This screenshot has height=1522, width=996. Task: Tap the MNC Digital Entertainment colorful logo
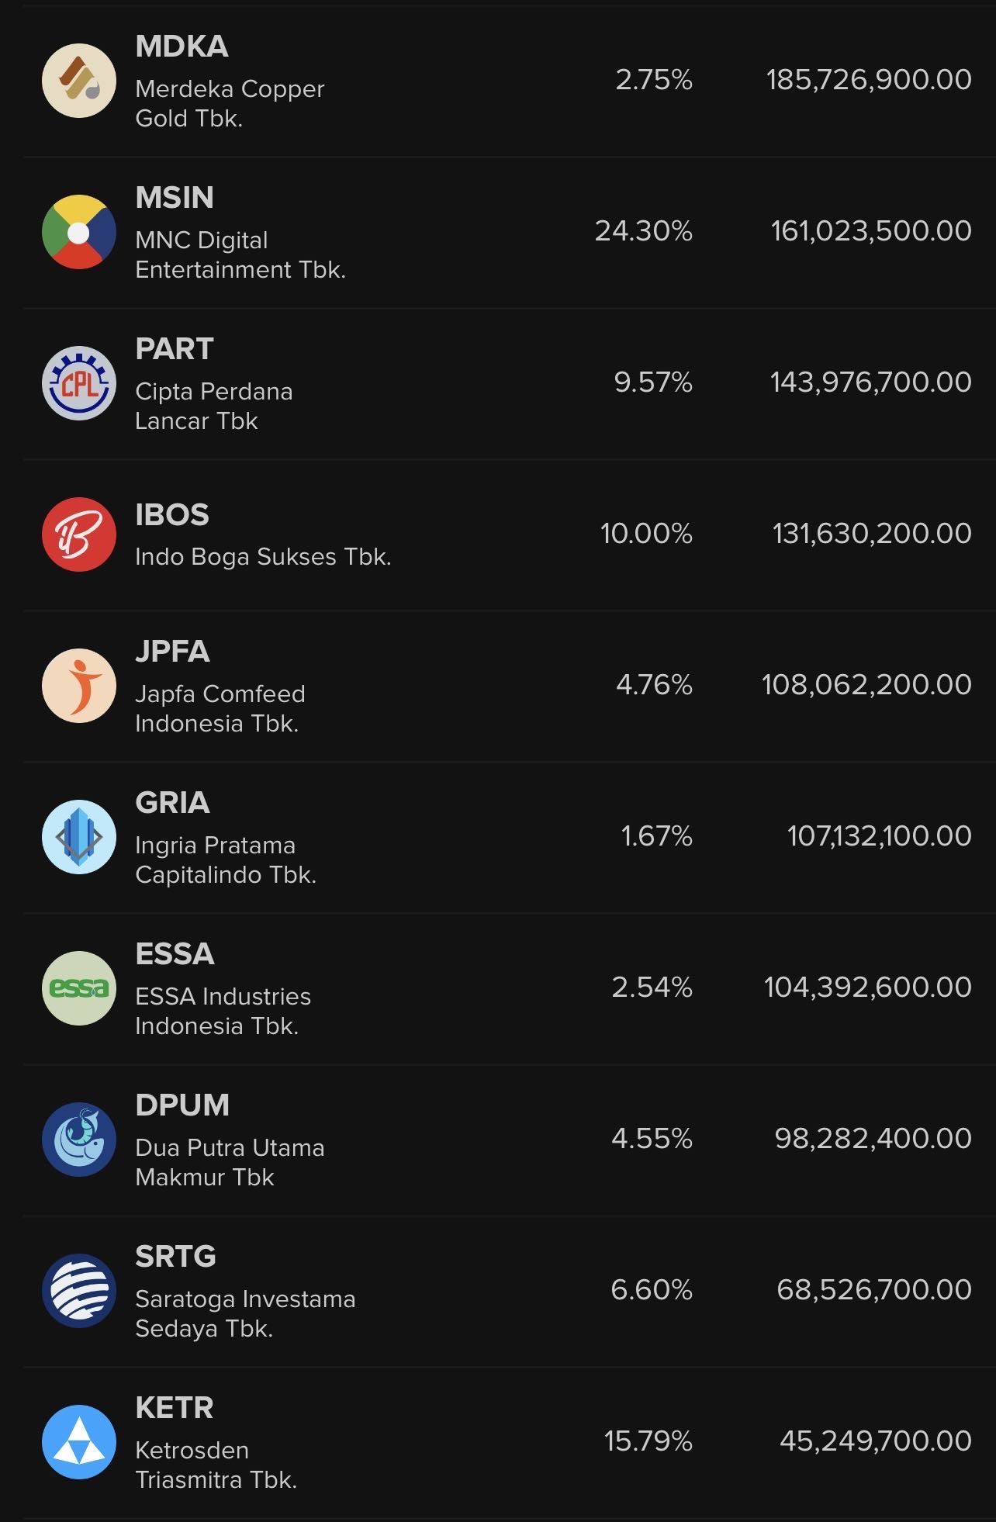coord(79,232)
